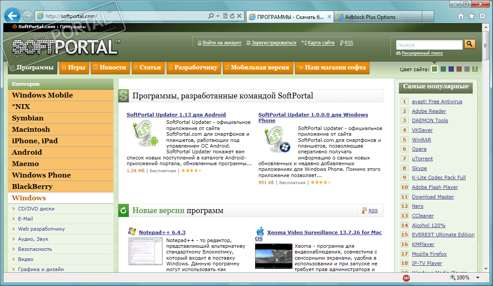The width and height of the screenshot is (493, 286).
Task: Click page vertical scrollbar down arrow
Action: [x=486, y=269]
